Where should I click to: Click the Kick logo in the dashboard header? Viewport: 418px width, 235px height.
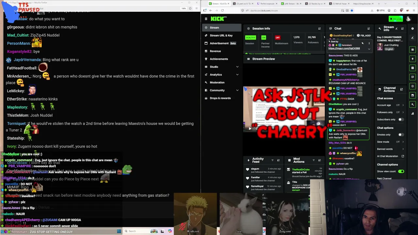click(x=219, y=19)
